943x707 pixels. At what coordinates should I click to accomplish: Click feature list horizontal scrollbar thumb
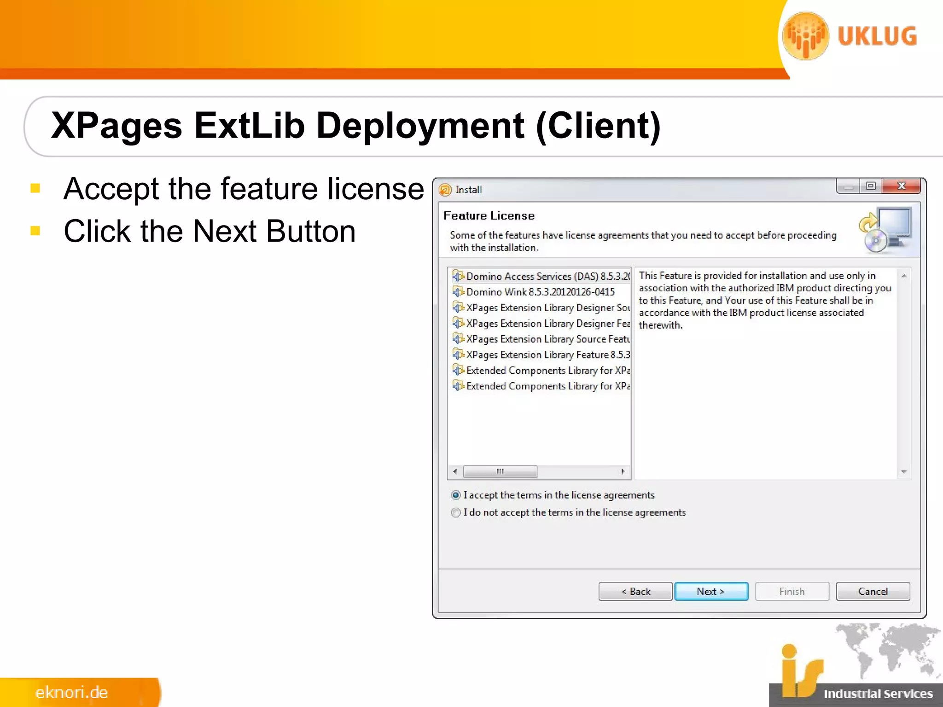500,471
